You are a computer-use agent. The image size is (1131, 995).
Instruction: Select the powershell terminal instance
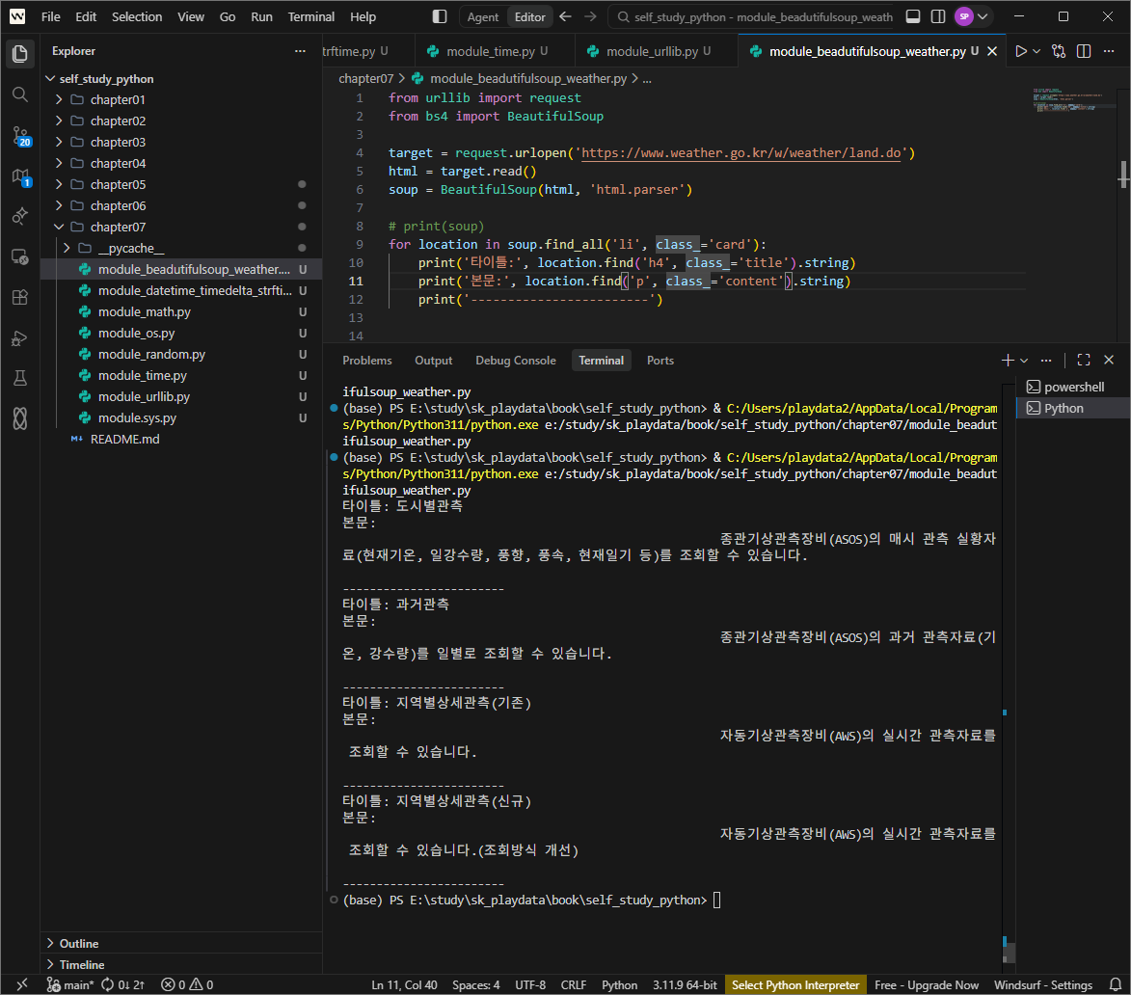pos(1073,388)
